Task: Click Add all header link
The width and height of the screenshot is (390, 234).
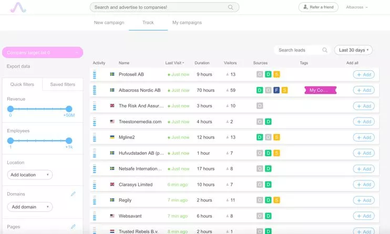Action: point(352,63)
